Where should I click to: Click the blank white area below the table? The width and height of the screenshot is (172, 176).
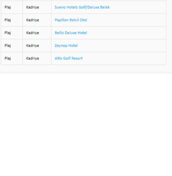coord(86,124)
